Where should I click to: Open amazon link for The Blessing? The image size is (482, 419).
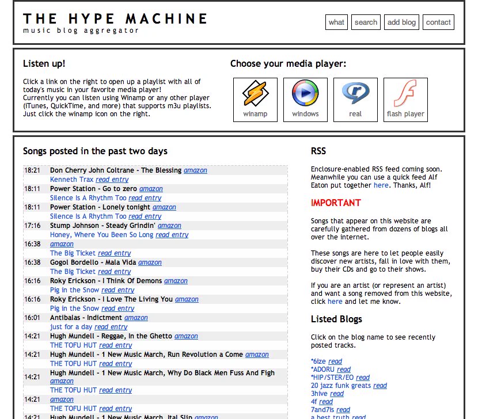(x=195, y=170)
